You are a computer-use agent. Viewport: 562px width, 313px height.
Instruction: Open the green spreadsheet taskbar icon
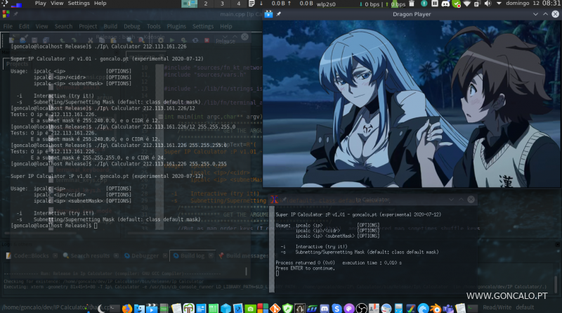coord(214,308)
